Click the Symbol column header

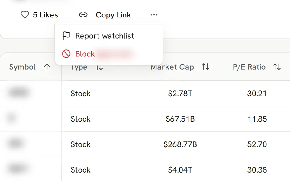(22, 67)
